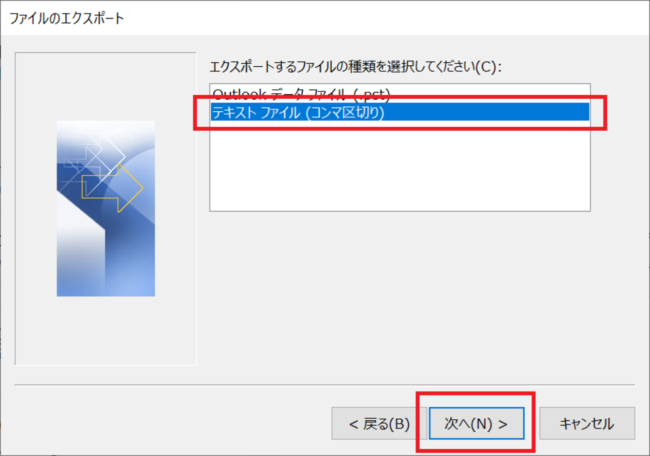The height and width of the screenshot is (456, 650).
Task: Click the ファイルのエクスポート title bar text
Action: pyautogui.click(x=67, y=18)
